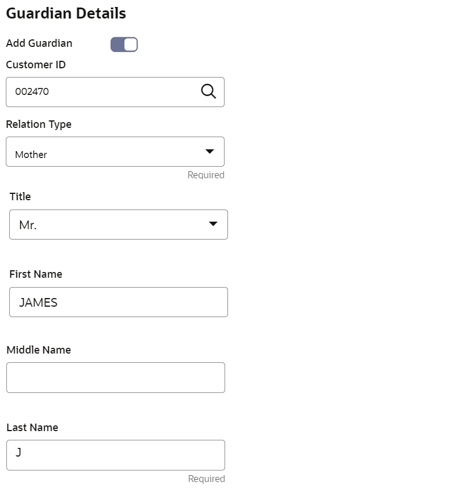Click the Required hint under Relation Type
463x489 pixels.
coord(206,175)
